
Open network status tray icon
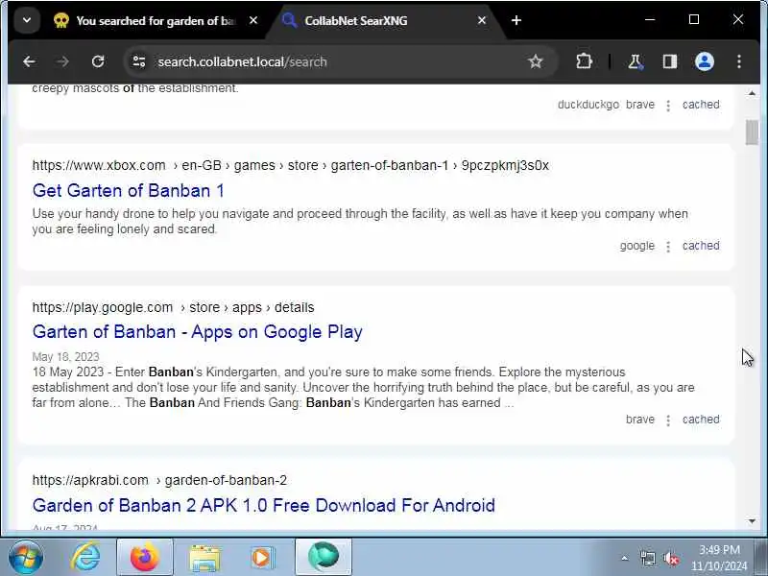[x=647, y=558]
